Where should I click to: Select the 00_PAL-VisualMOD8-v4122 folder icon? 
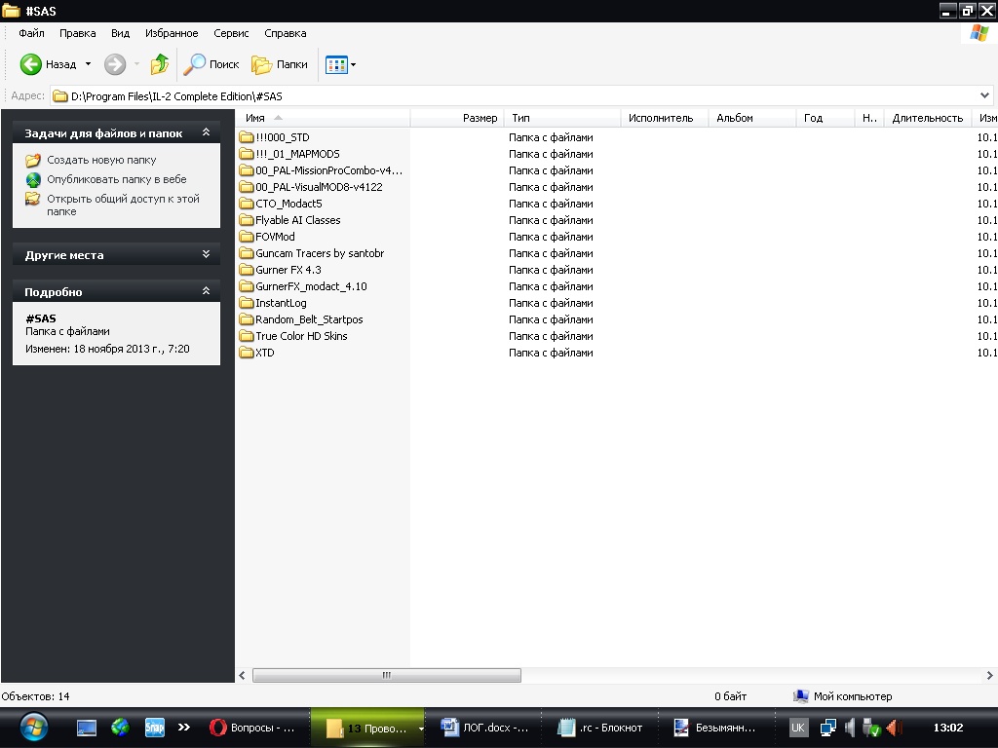point(247,187)
